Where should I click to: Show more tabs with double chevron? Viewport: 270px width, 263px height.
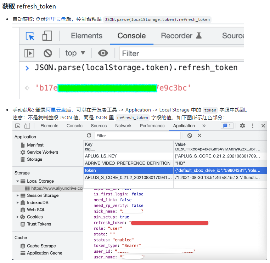[x=204, y=126]
